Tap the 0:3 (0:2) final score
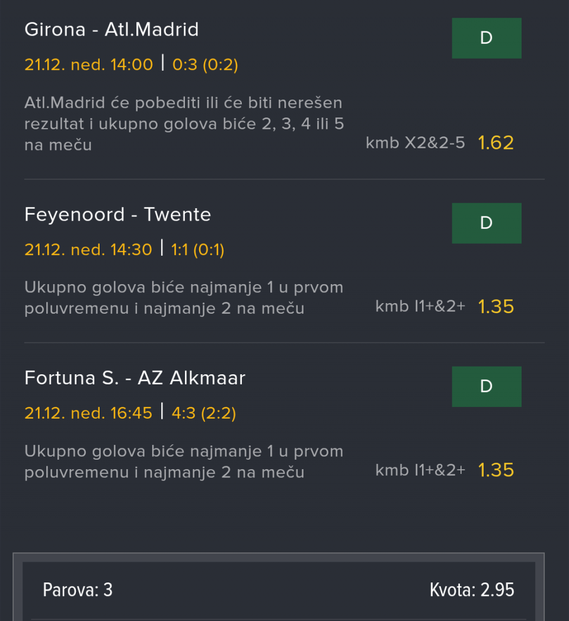The image size is (569, 621). pos(205,65)
